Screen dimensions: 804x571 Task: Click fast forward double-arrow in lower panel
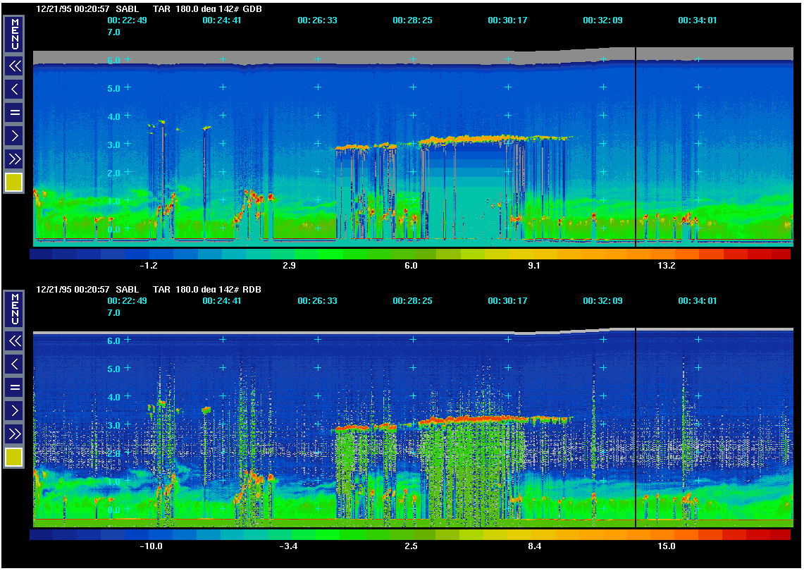14,433
